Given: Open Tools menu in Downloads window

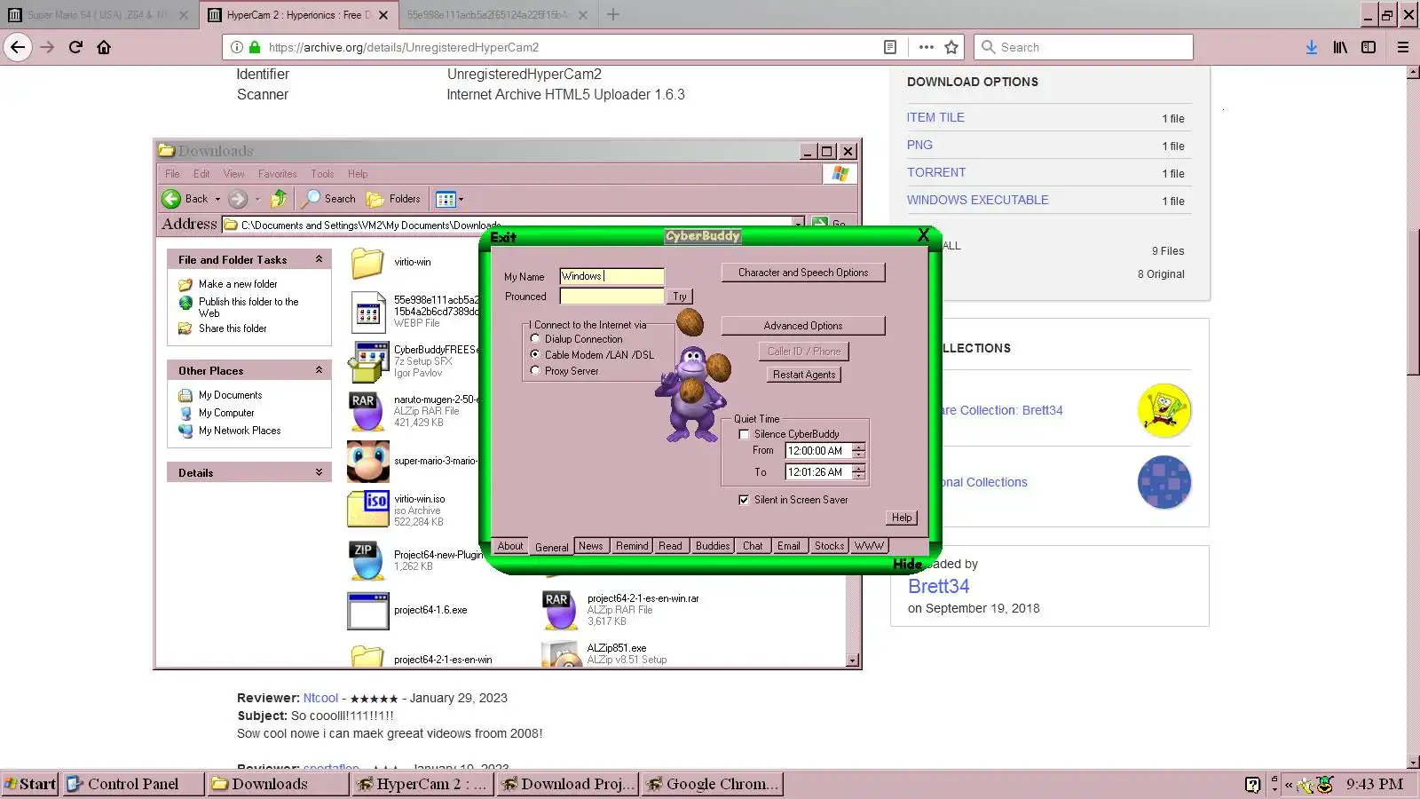Looking at the screenshot, I should (322, 174).
